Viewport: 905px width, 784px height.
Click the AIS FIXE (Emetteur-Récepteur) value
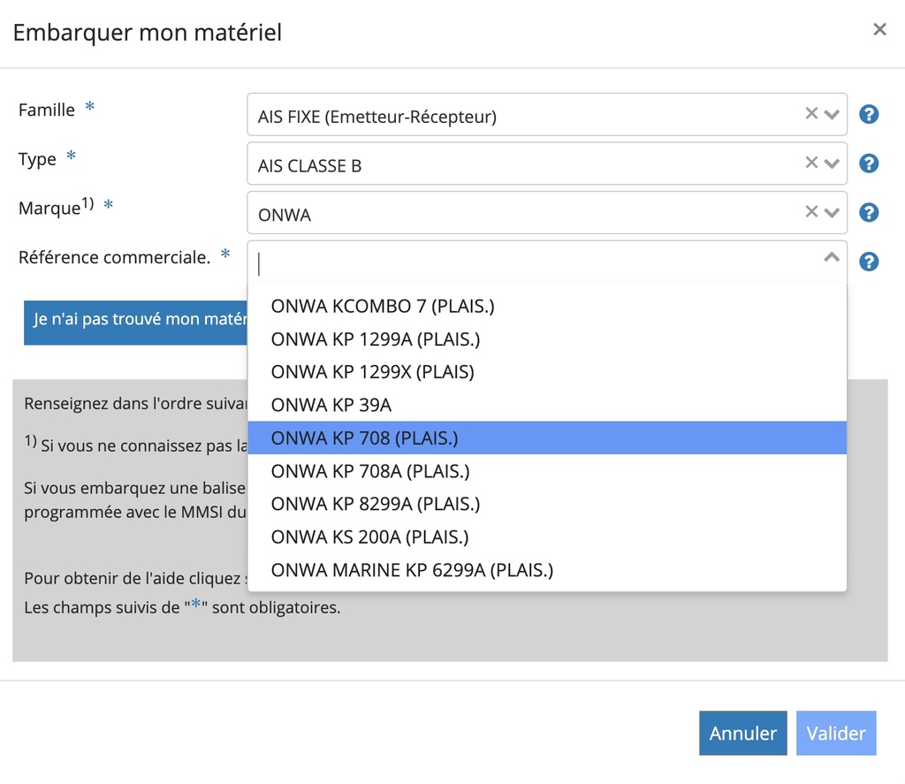point(376,117)
